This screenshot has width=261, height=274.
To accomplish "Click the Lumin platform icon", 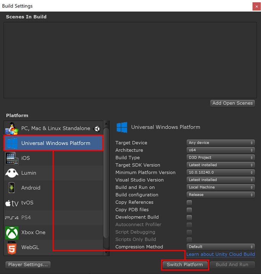I will coord(12,173).
